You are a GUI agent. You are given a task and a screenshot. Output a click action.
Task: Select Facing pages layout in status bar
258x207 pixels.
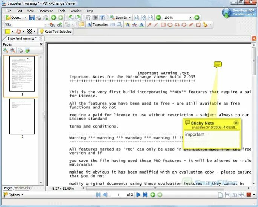point(234,195)
